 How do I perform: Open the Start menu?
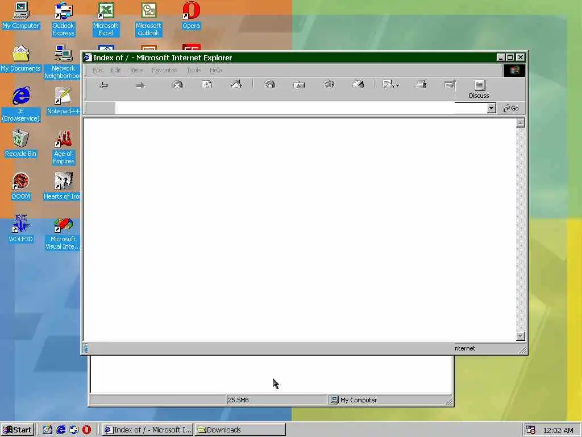[18, 430]
